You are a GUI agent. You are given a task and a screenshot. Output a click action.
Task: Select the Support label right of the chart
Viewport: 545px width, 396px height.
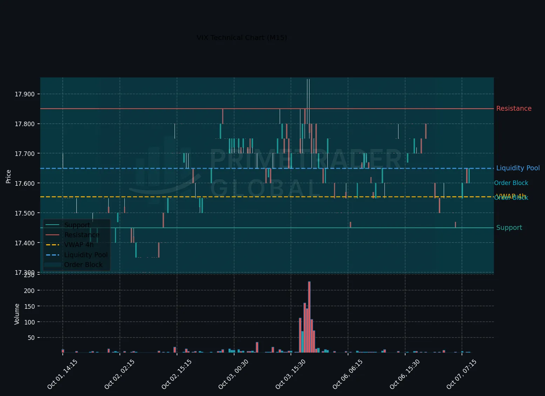click(509, 228)
